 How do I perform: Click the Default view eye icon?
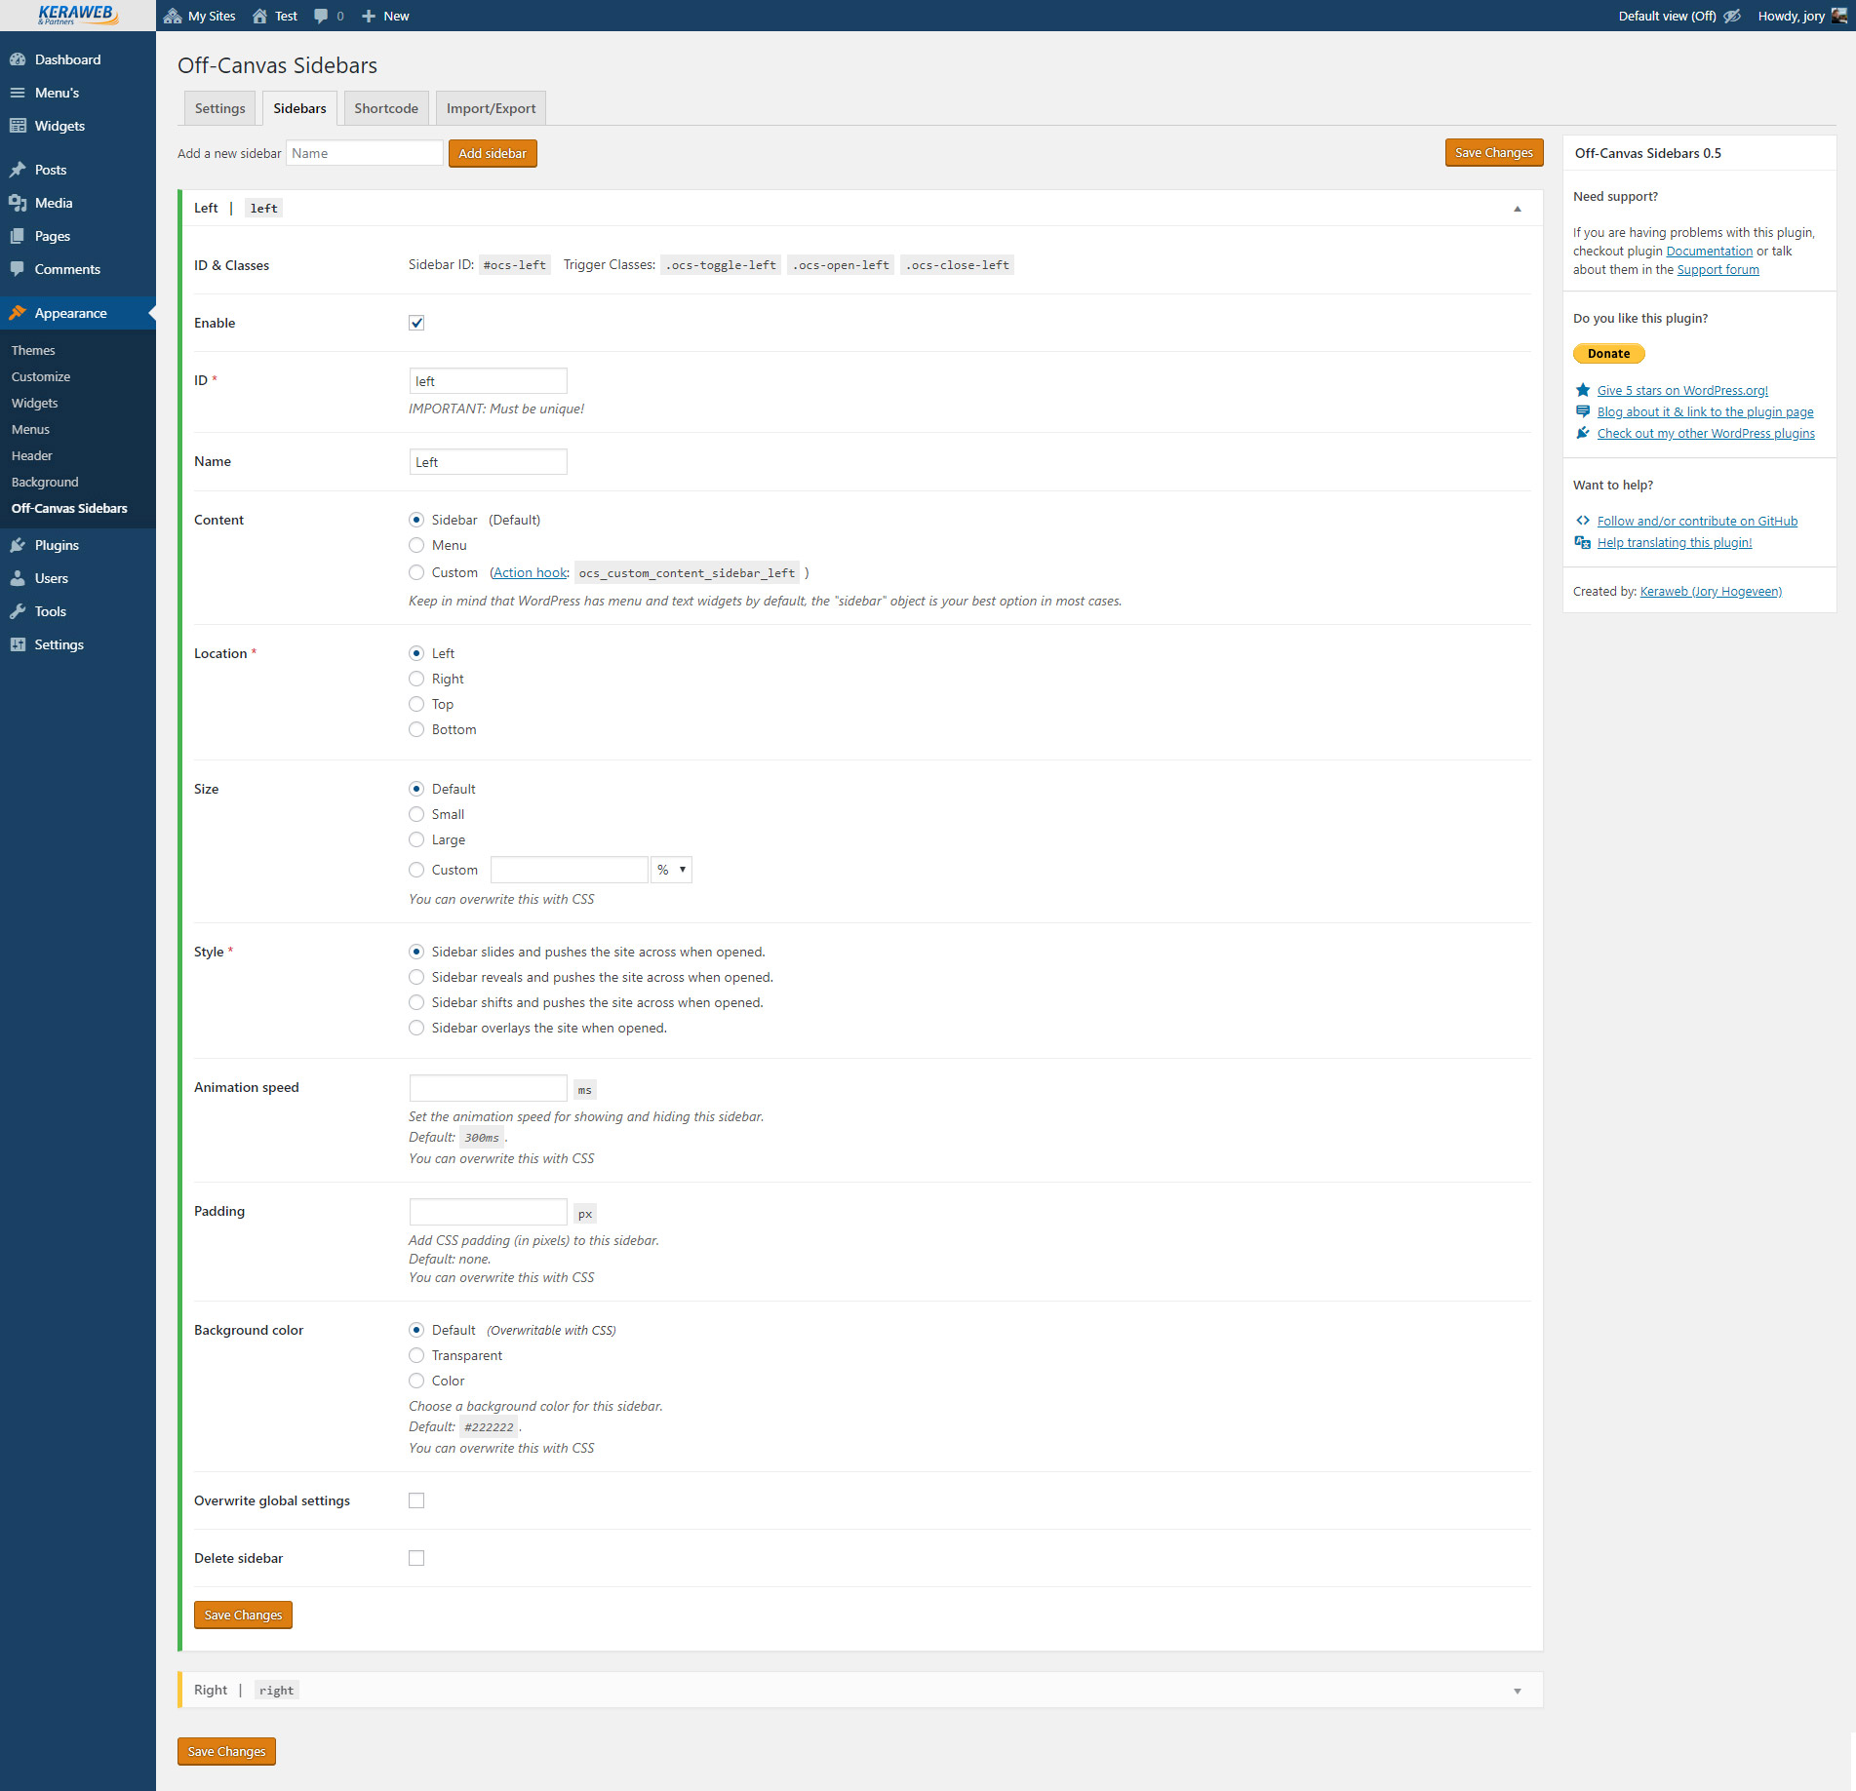coord(1732,16)
